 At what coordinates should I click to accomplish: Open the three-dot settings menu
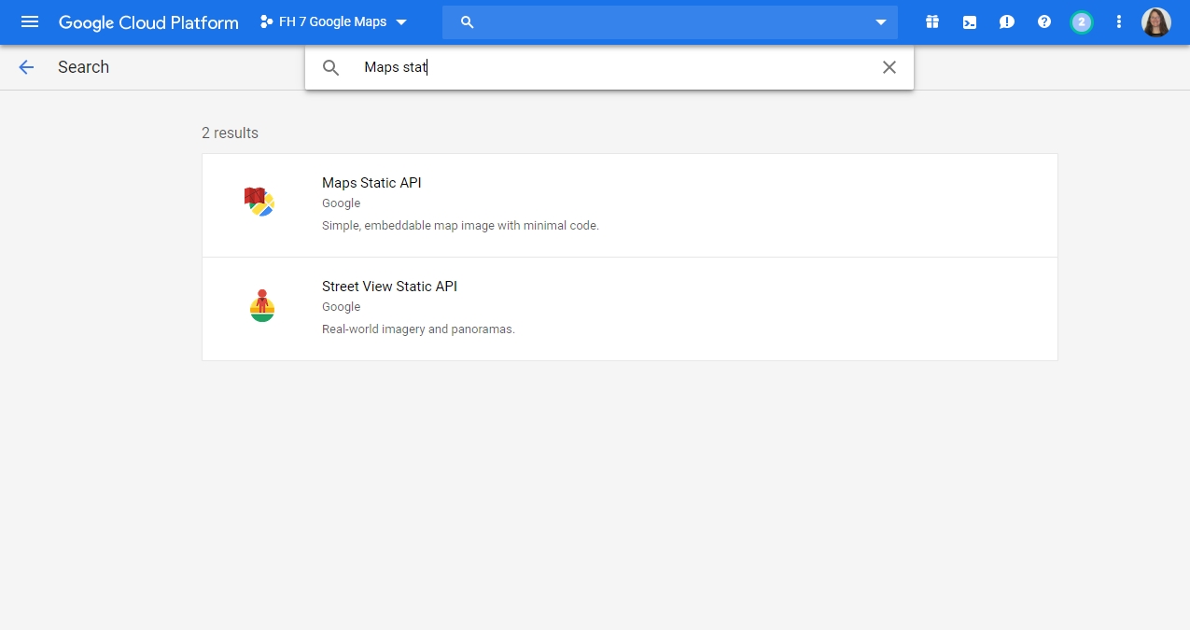[x=1119, y=22]
